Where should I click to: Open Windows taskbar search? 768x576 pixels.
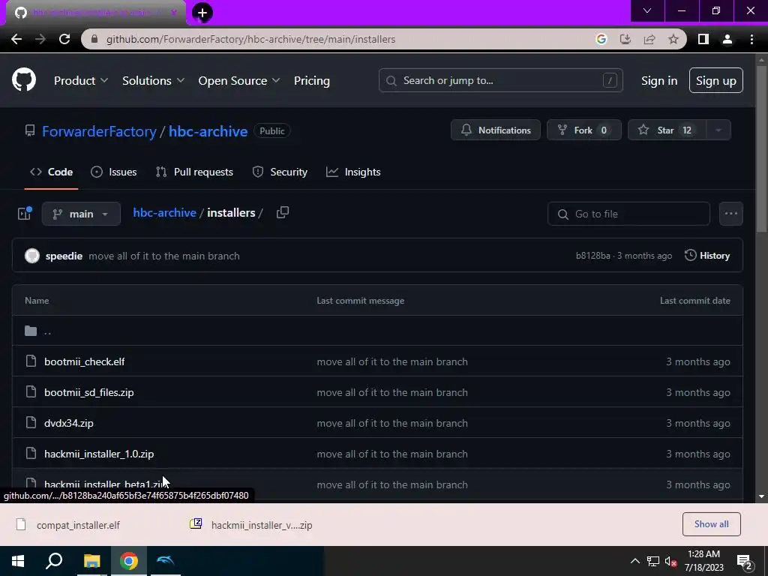pyautogui.click(x=54, y=561)
